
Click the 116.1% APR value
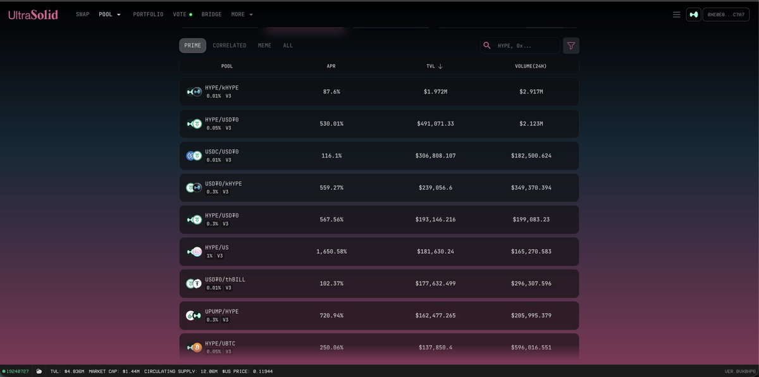click(x=331, y=156)
